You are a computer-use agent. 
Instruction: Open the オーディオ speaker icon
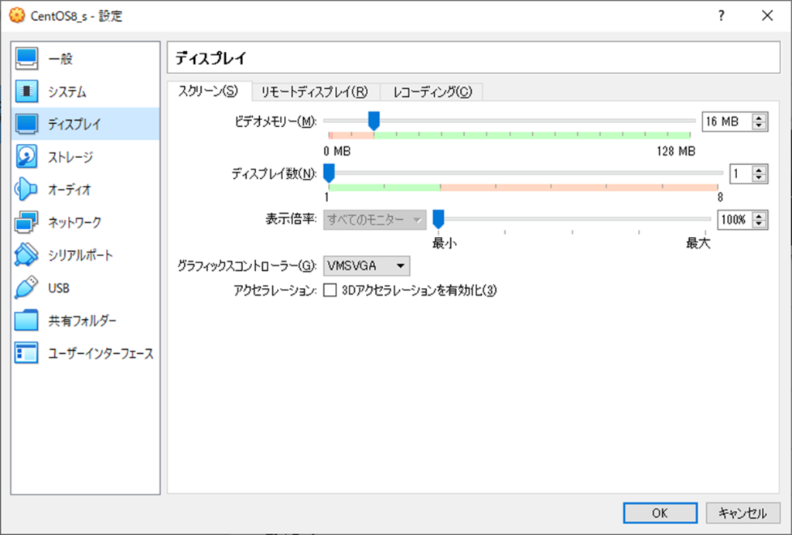pyautogui.click(x=26, y=190)
